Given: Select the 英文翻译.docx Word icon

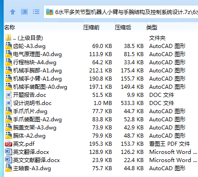Looking at the screenshot, I should pyautogui.click(x=9, y=152).
